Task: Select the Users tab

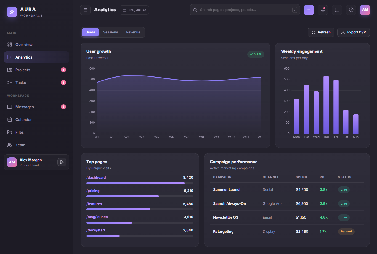Action: coord(90,32)
